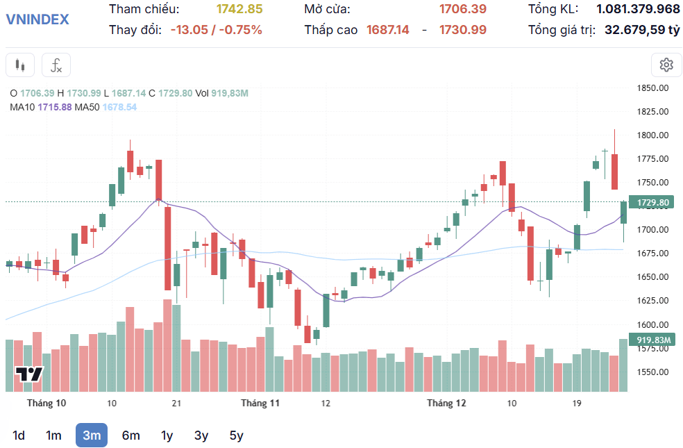Switch to the 6m range

click(x=130, y=435)
